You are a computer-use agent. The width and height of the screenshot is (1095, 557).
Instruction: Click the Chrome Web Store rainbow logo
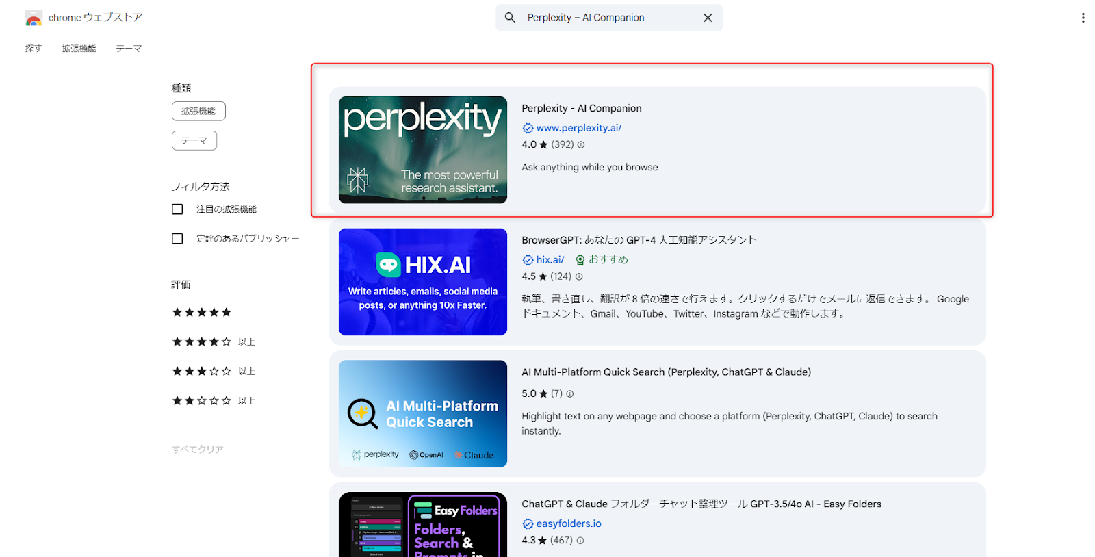(x=34, y=18)
